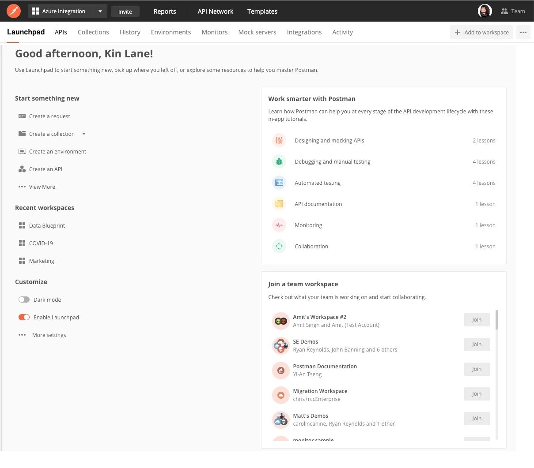Open the user profile avatar
This screenshot has height=468, width=534.
point(485,11)
